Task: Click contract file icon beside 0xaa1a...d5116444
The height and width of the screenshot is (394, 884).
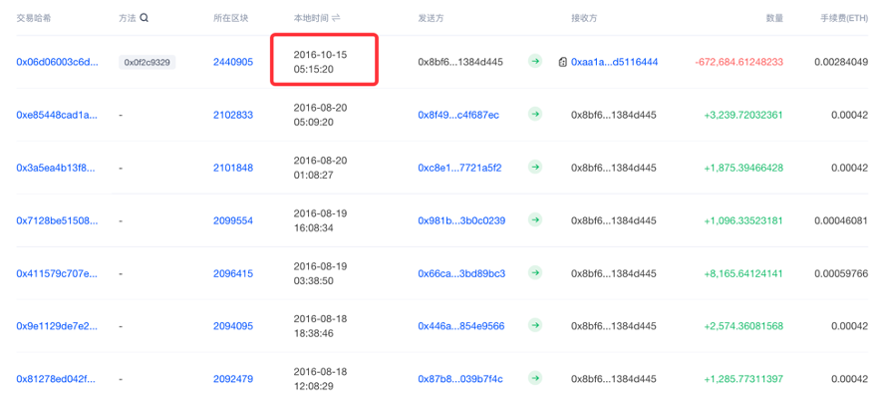Action: 563,62
